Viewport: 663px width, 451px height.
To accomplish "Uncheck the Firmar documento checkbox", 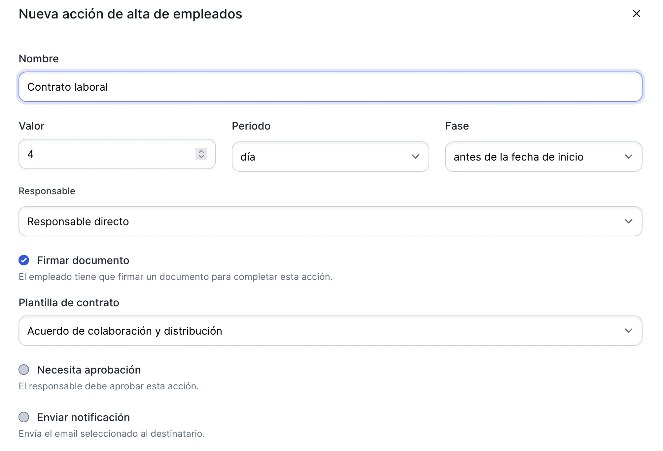I will 24,260.
